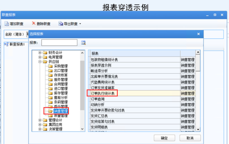Select the 包装物租借统计表 report row
The height and width of the screenshot is (144, 229).
(x=135, y=60)
